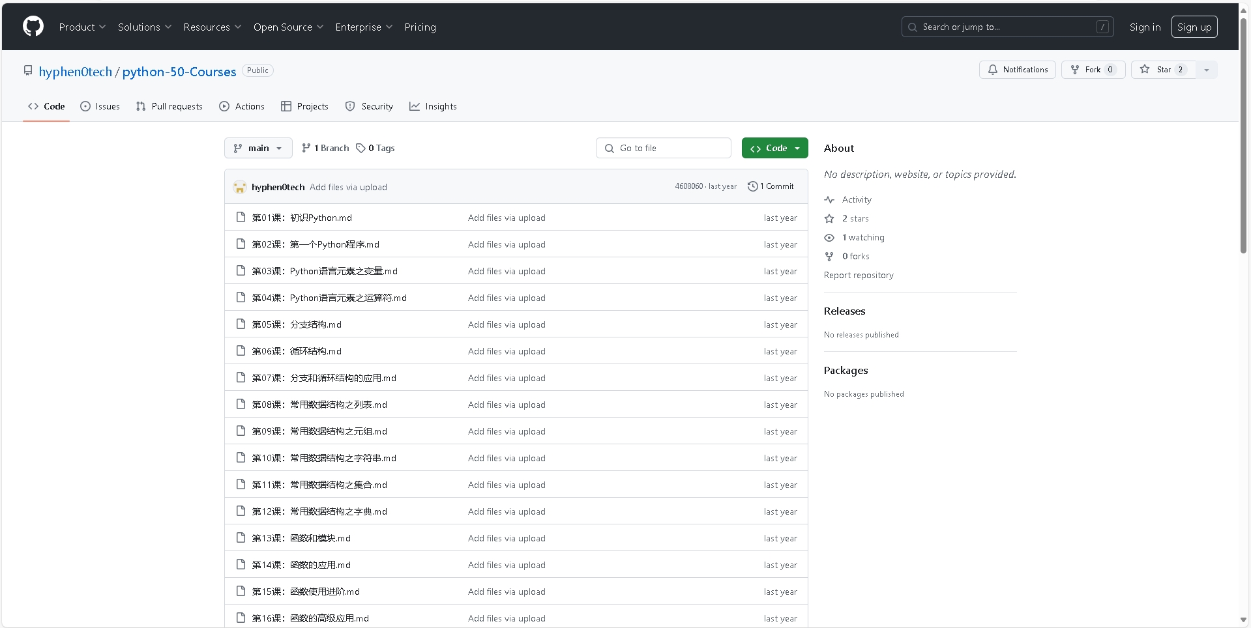Click file icon for 第16课 file row

point(241,618)
